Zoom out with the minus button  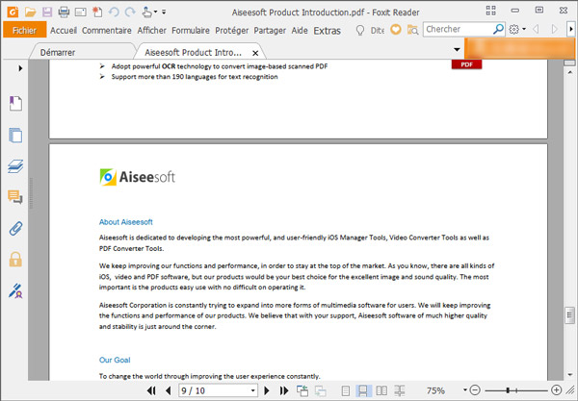click(x=476, y=390)
